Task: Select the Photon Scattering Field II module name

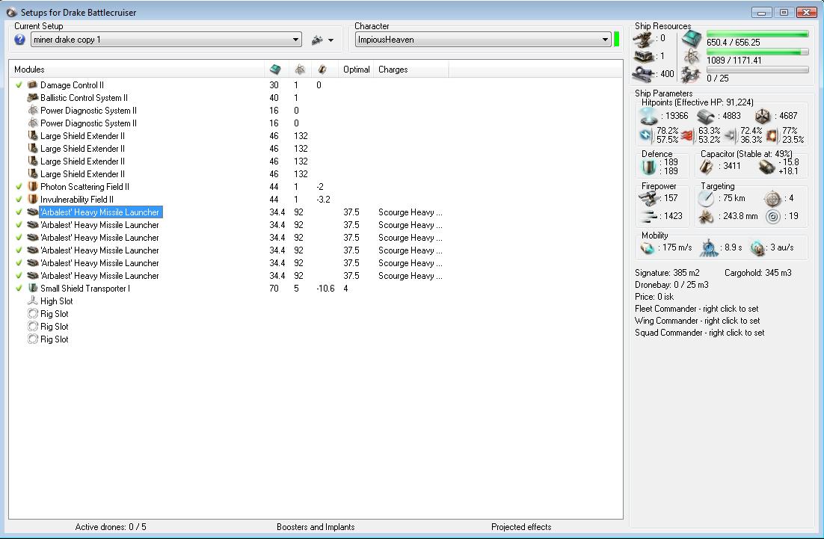Action: 84,187
